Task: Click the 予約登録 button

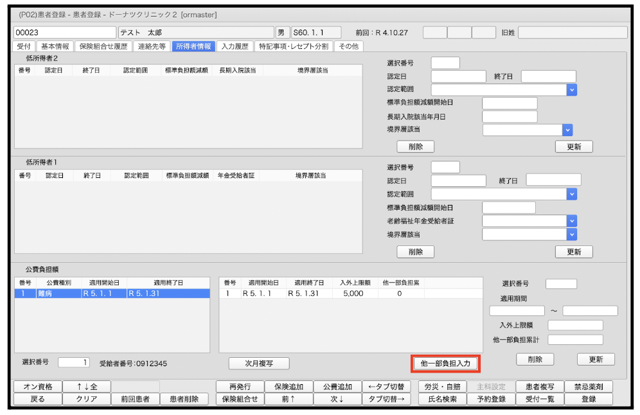Action: 491,399
